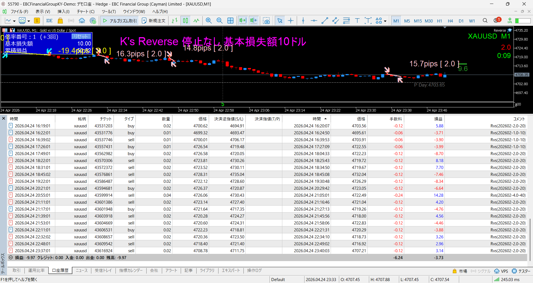
Task: Open the チャート(C) menu
Action: (x=86, y=11)
